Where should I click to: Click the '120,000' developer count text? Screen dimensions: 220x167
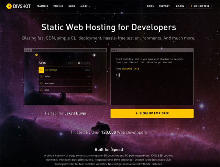coord(109,132)
